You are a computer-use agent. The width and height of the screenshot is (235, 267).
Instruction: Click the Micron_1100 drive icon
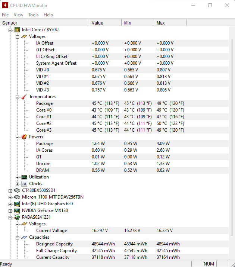click(x=17, y=197)
